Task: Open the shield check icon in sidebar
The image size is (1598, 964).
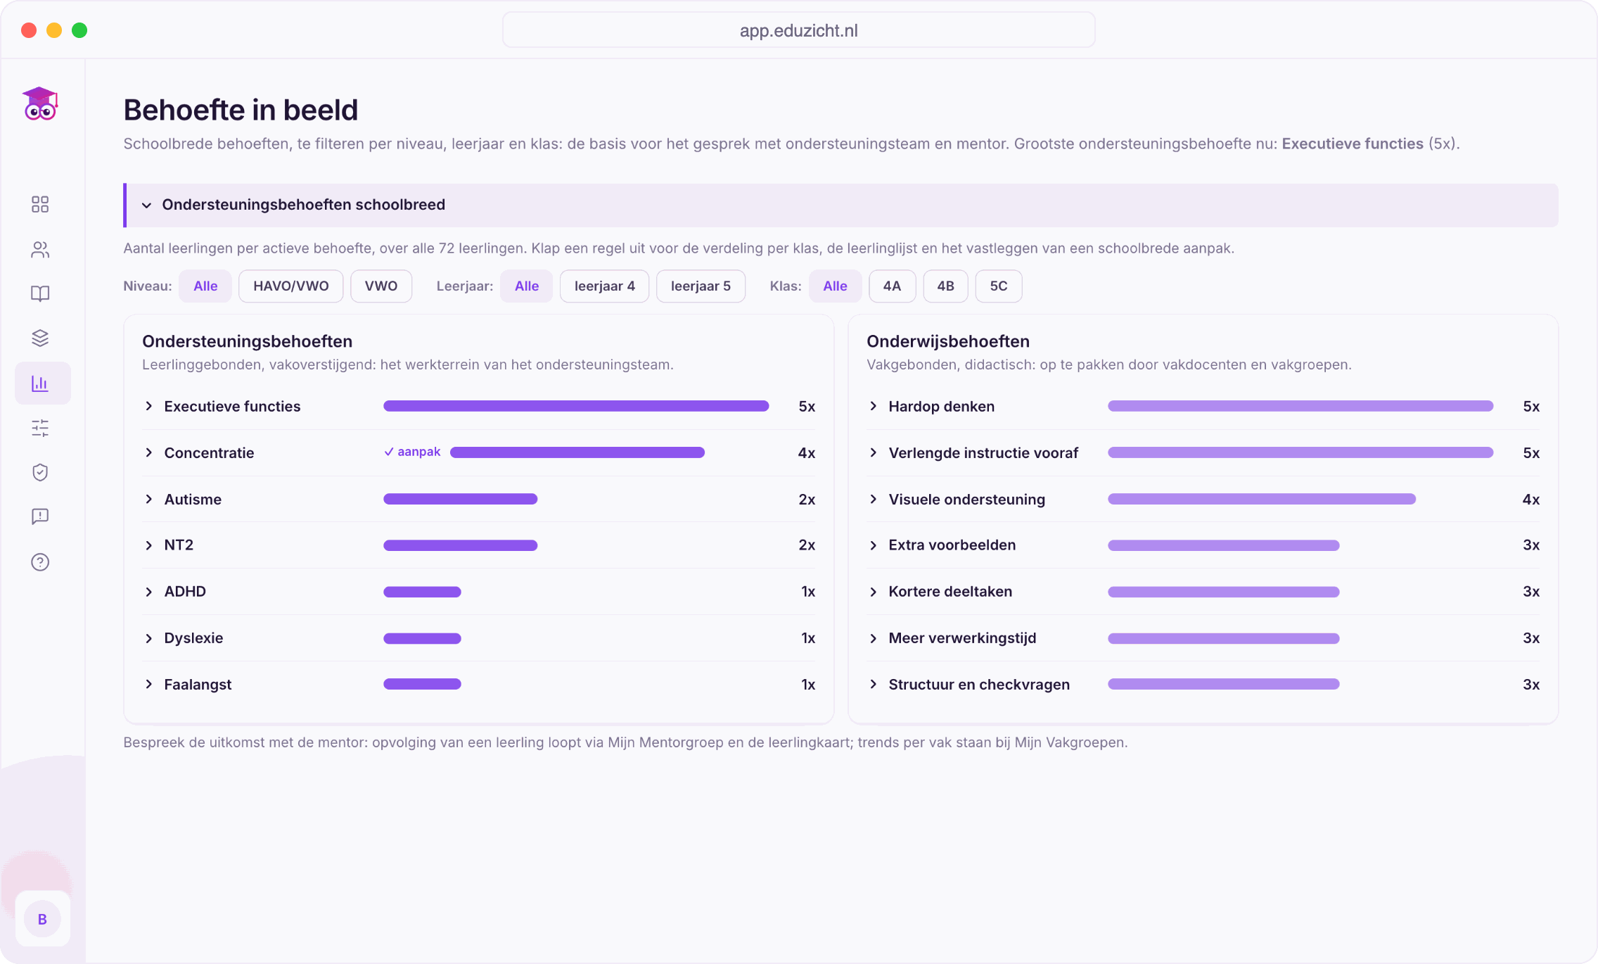Action: click(40, 472)
